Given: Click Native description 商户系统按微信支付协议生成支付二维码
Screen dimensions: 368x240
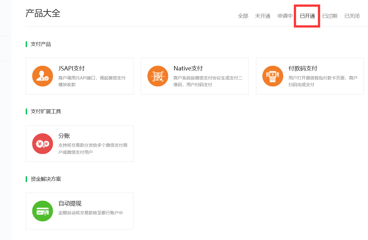Looking at the screenshot, I should tap(208, 81).
